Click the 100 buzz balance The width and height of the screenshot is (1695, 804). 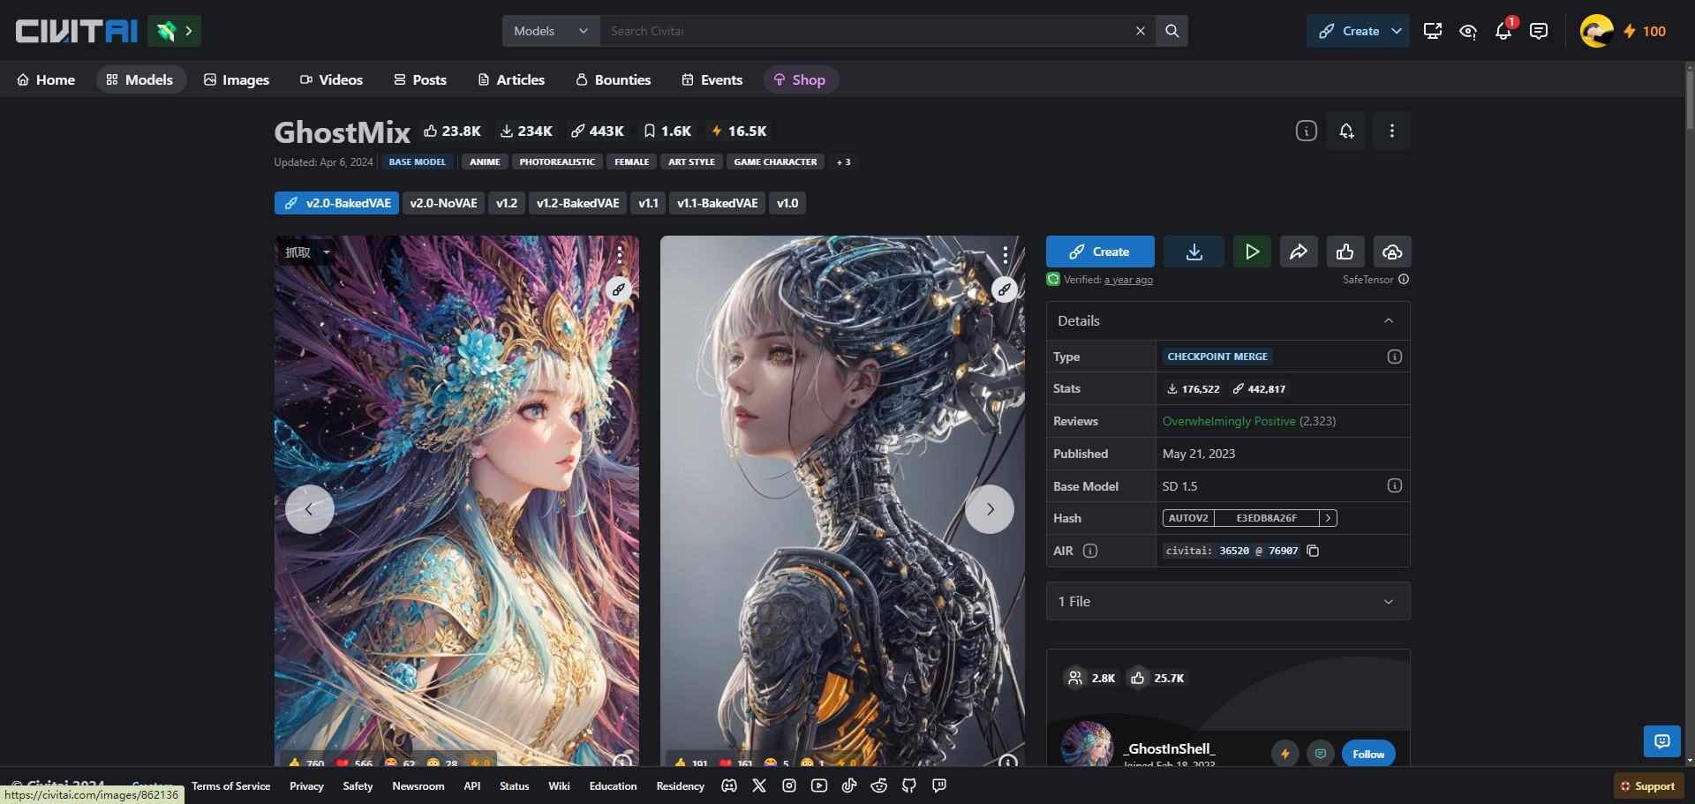tap(1645, 31)
